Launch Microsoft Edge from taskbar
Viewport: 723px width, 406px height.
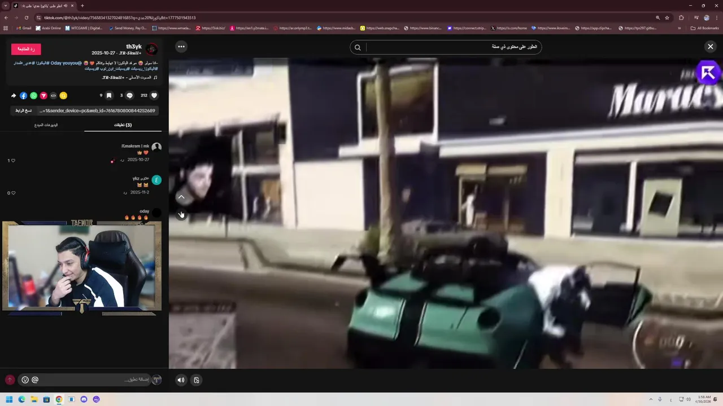point(21,399)
